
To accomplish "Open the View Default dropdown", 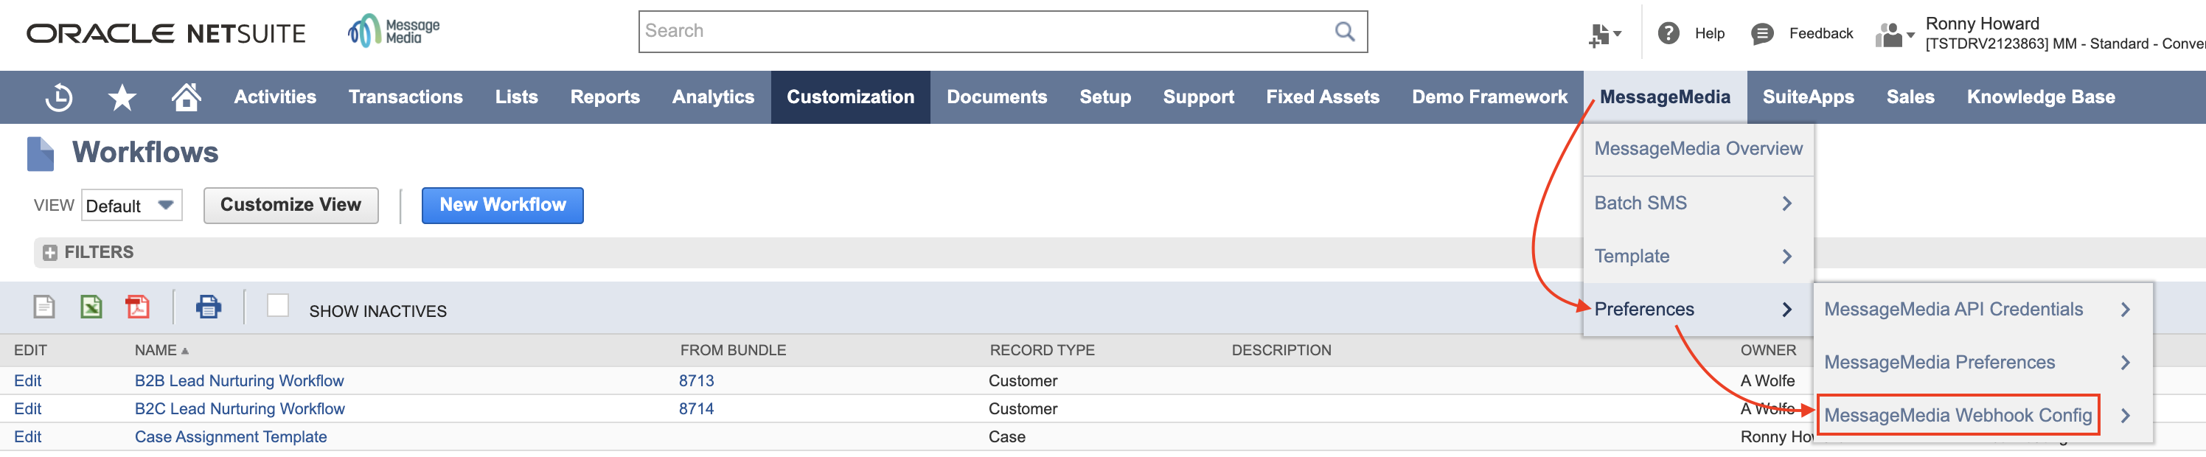I will point(132,206).
